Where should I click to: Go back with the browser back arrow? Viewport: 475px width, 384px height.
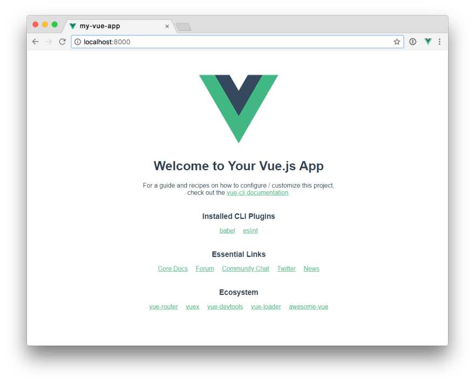click(36, 42)
